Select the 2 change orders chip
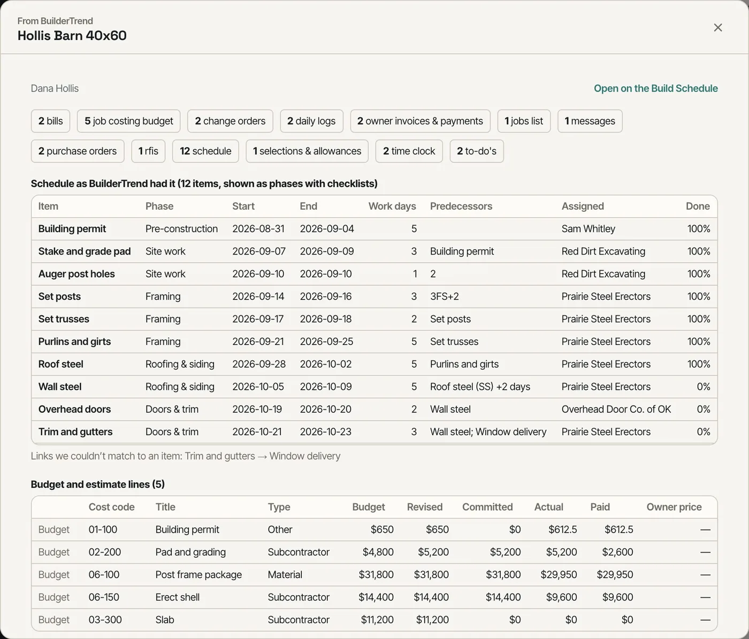Image resolution: width=749 pixels, height=639 pixels. [230, 121]
